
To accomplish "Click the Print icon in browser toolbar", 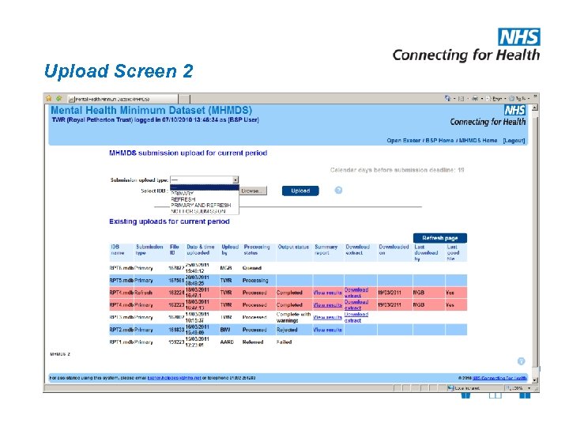I will (475, 98).
